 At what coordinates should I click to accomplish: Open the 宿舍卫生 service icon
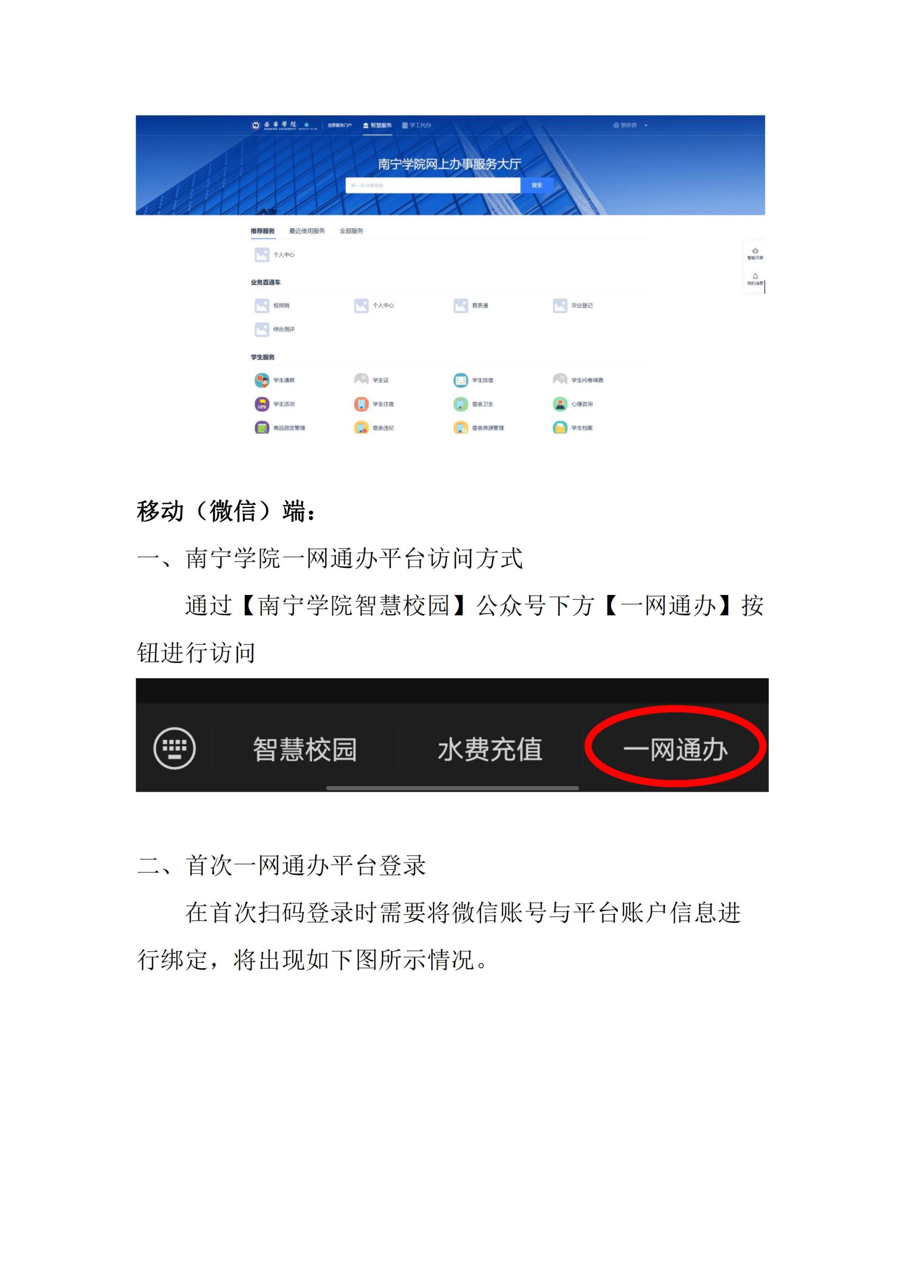tap(460, 404)
